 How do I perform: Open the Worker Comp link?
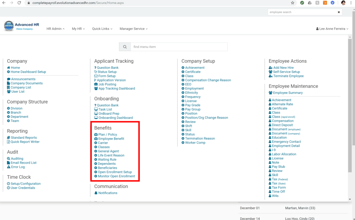pos(195,143)
